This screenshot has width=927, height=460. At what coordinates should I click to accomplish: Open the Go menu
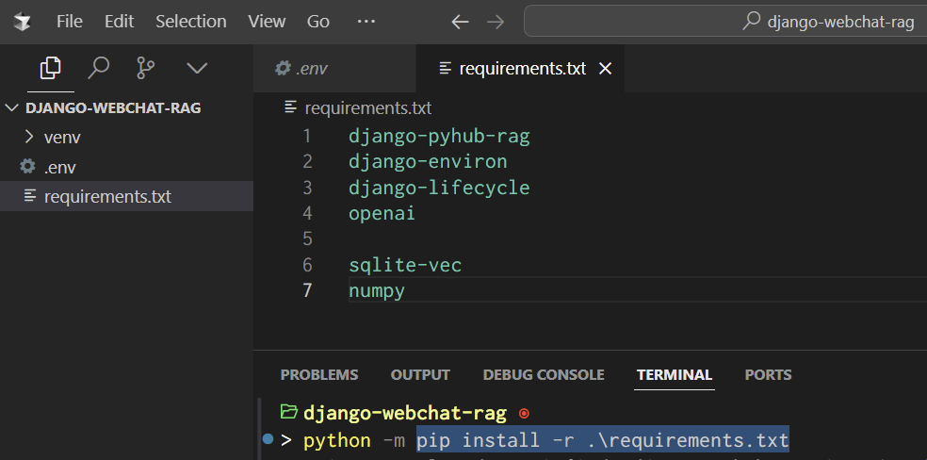click(x=318, y=22)
